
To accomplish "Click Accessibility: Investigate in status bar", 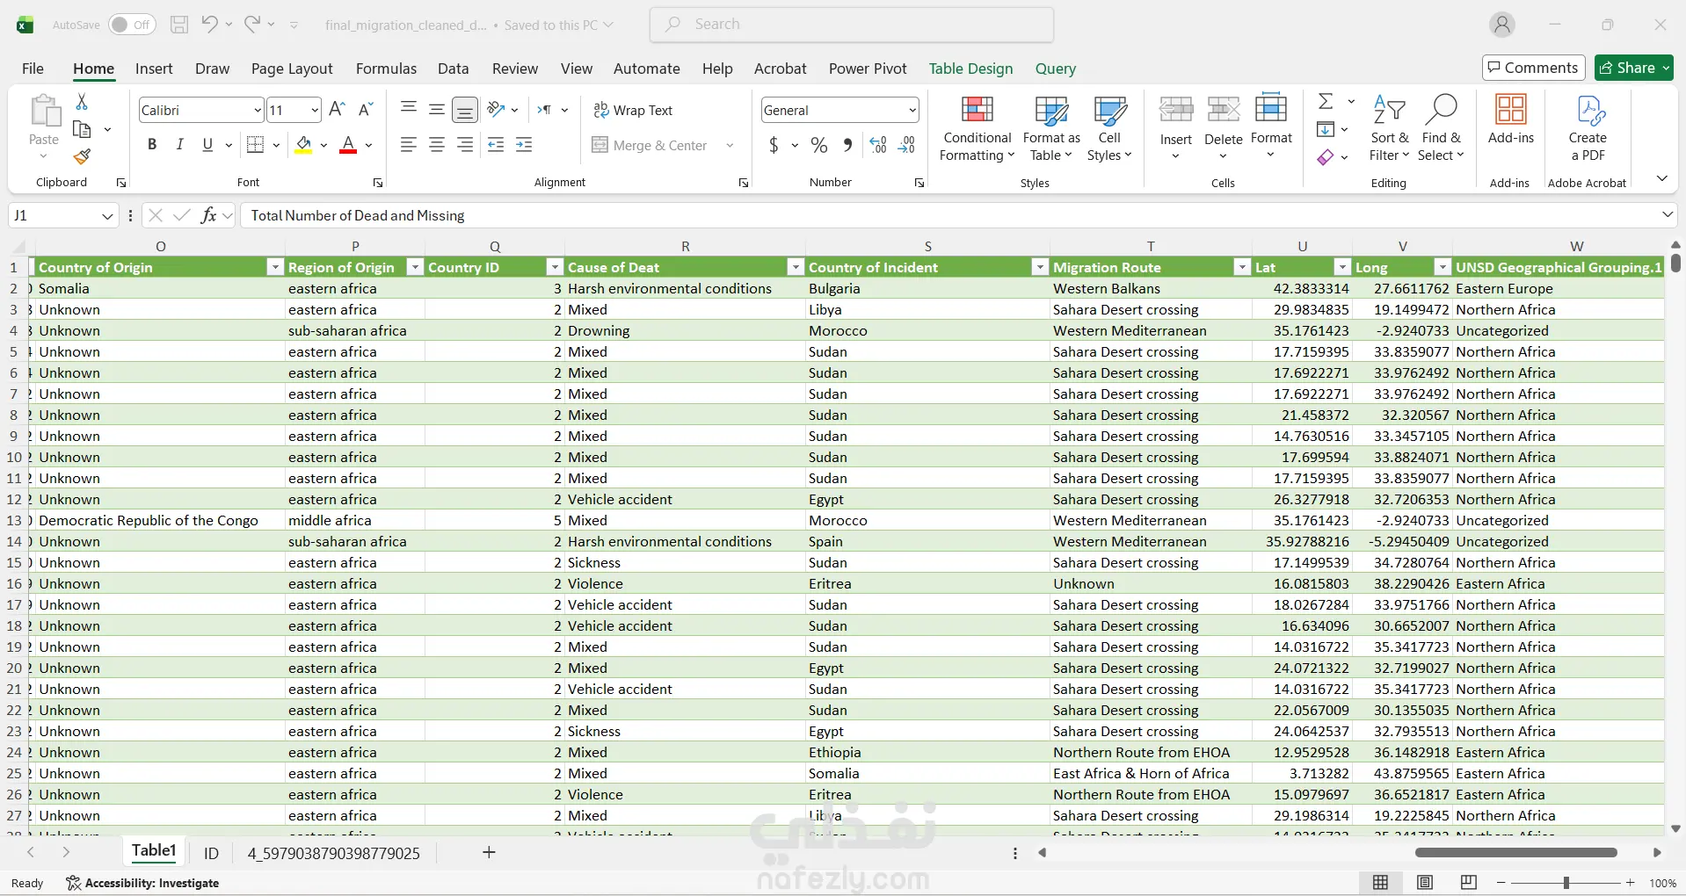I will 143,883.
